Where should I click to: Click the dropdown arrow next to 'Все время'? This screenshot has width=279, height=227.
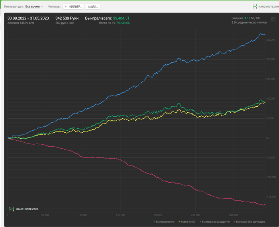[x=42, y=7]
